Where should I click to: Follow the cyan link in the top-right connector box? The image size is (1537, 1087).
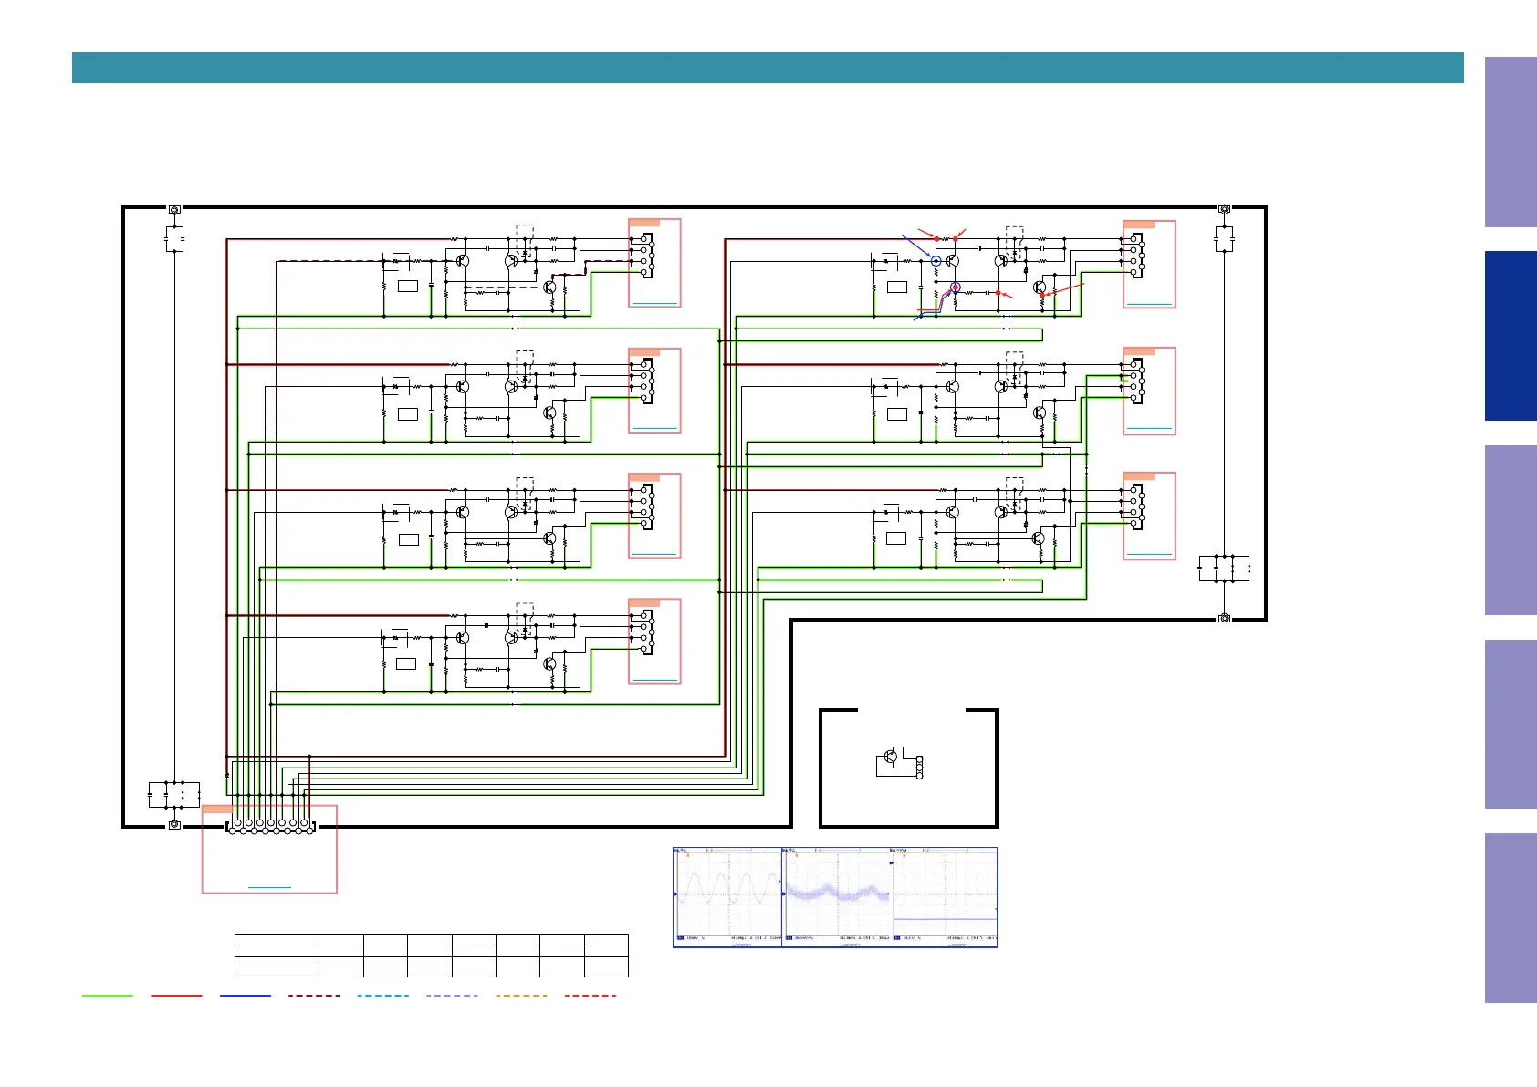coord(1149,303)
